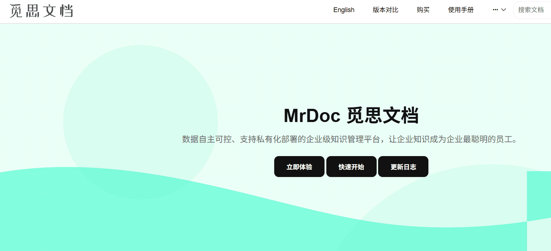551x251 pixels.
Task: Open the 觅思文档 logo home link
Action: coord(41,11)
